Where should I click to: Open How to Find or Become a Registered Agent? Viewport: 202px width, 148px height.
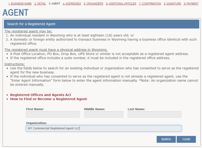[48, 99]
